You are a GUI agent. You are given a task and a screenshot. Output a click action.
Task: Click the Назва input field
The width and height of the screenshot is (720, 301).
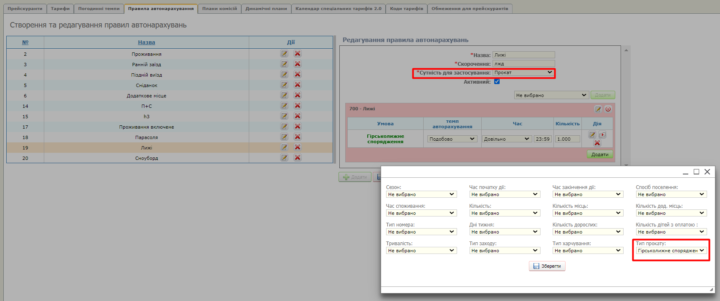tap(523, 55)
